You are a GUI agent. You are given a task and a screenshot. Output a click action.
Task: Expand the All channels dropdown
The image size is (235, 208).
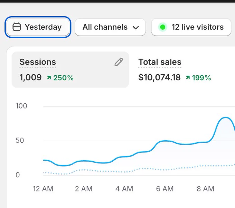110,27
